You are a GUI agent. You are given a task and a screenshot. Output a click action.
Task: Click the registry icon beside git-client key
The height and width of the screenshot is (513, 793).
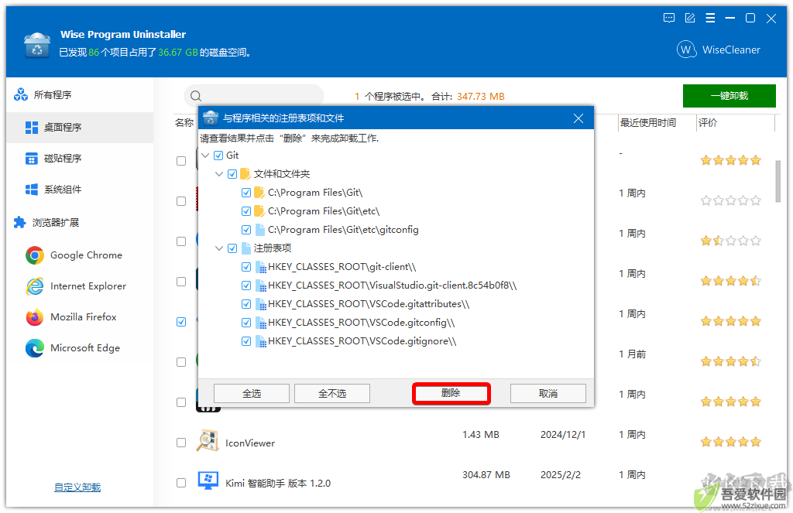coord(261,267)
